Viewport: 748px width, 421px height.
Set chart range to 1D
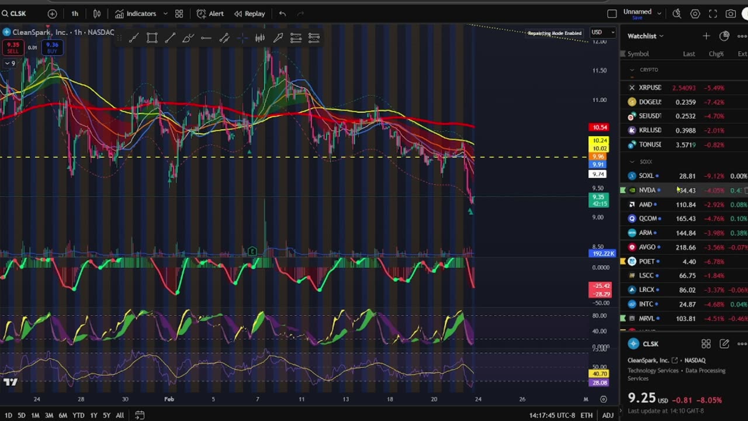[8, 415]
